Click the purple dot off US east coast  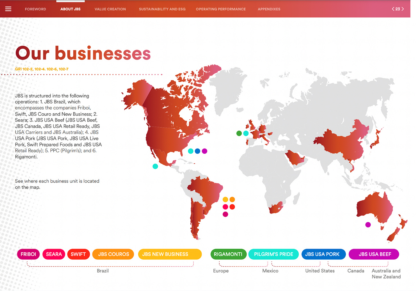point(204,151)
